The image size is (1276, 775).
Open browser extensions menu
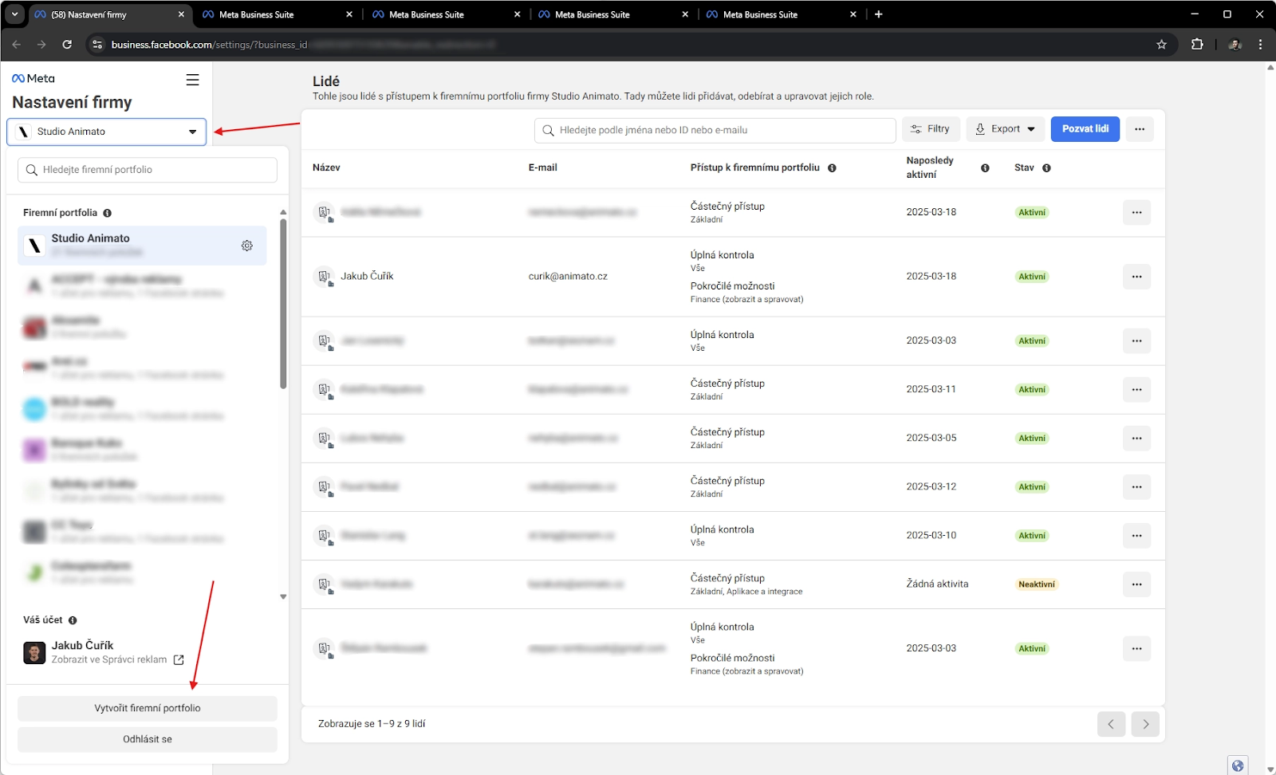point(1197,45)
